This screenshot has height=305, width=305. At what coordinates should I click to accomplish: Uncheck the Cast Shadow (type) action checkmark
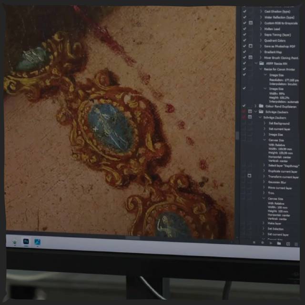(244, 11)
